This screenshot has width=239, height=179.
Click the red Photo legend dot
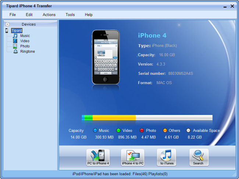(142, 130)
